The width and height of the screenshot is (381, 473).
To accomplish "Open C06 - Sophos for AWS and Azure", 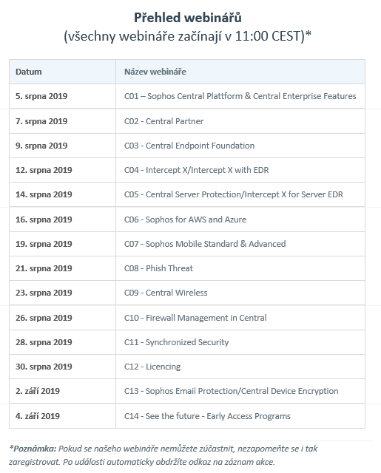I will click(186, 220).
